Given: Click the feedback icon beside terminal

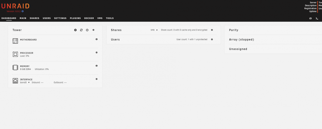Looking at the screenshot, I should click(x=310, y=18).
